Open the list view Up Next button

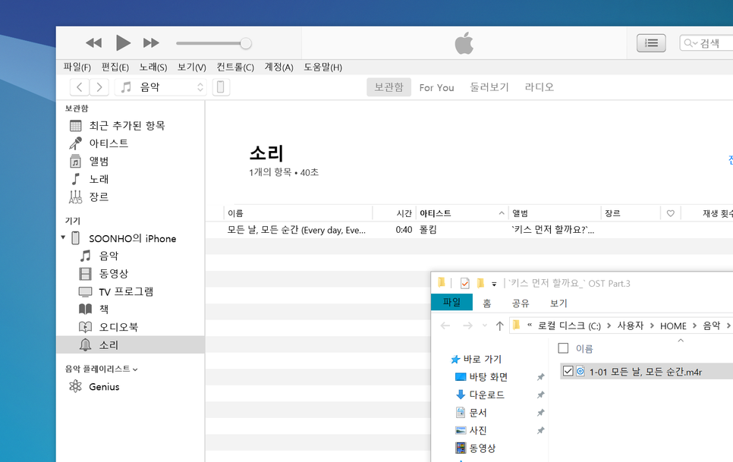[651, 43]
